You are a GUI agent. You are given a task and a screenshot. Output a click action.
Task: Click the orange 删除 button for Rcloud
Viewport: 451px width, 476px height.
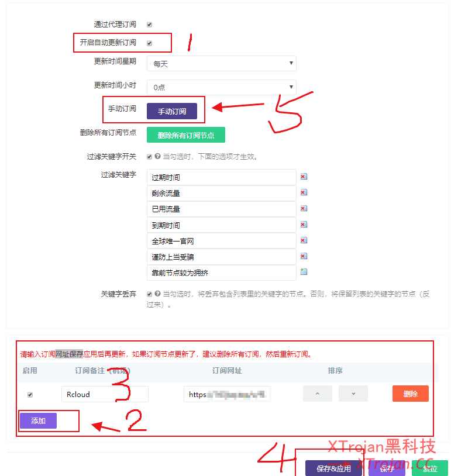click(410, 394)
